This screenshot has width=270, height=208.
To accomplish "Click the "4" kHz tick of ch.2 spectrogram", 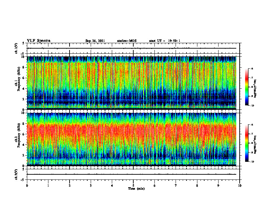I will 24,145.
